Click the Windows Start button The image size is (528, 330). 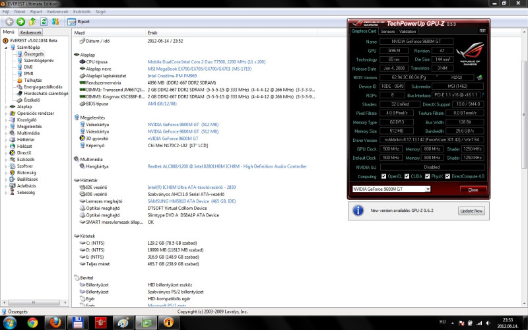tap(9, 323)
